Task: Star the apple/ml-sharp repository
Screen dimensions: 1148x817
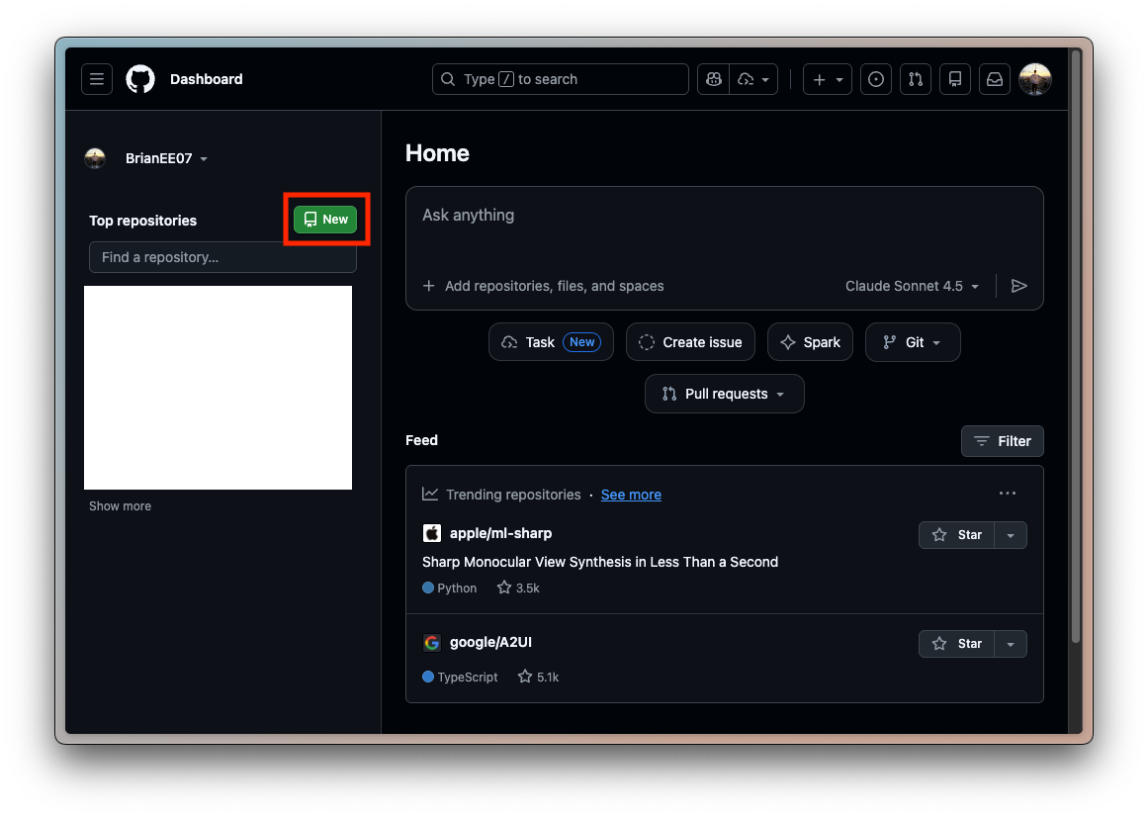Action: (x=957, y=535)
